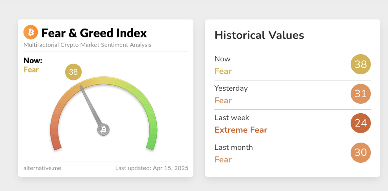Click the Fear & Greed Index title

point(94,33)
